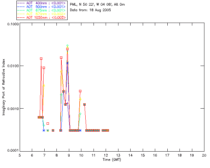Click the AOT 500nm legend entry
This screenshot has width=210, height=168.
42,7
